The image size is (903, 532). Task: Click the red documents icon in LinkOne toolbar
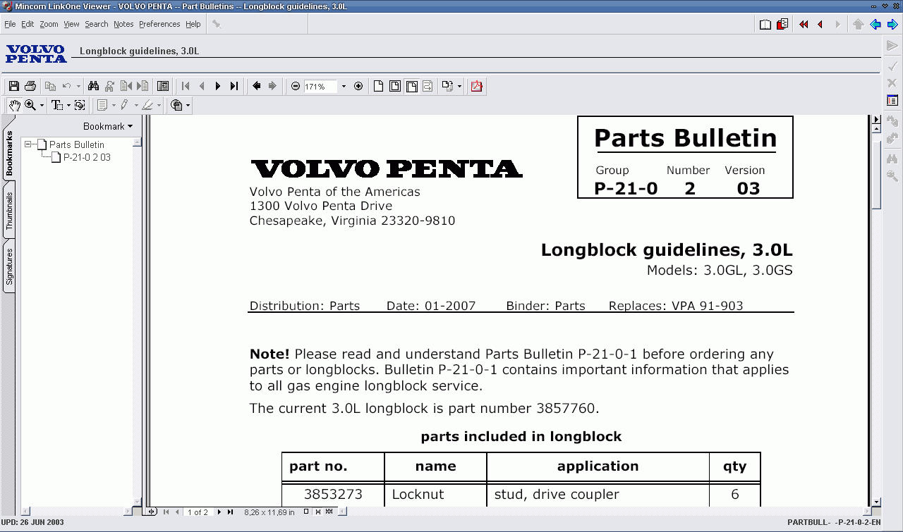pos(782,24)
